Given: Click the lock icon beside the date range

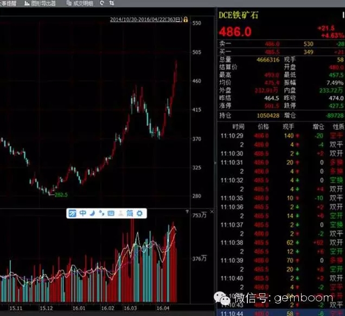Looking at the screenshot, I should coord(186,20).
